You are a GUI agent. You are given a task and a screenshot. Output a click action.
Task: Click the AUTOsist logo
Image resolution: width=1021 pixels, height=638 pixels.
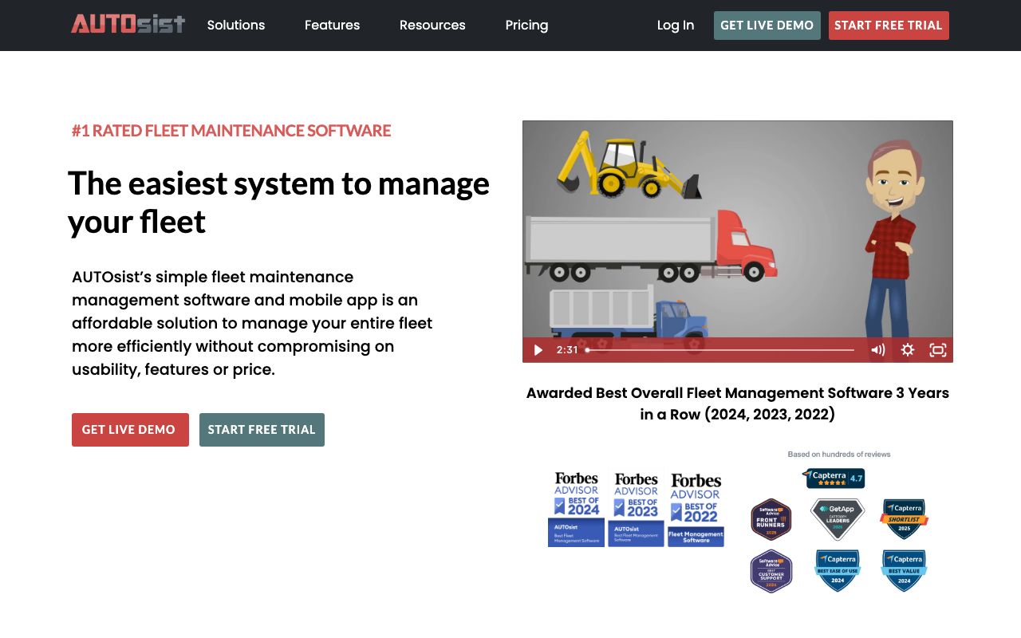click(x=128, y=24)
